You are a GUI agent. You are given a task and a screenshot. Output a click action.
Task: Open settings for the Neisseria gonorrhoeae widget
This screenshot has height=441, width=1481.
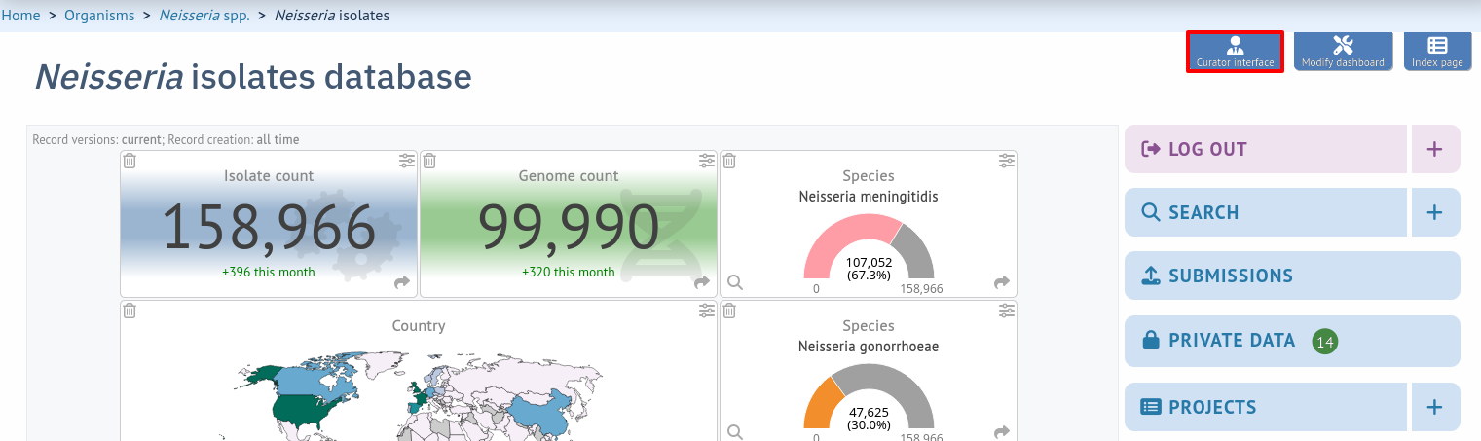(1007, 311)
